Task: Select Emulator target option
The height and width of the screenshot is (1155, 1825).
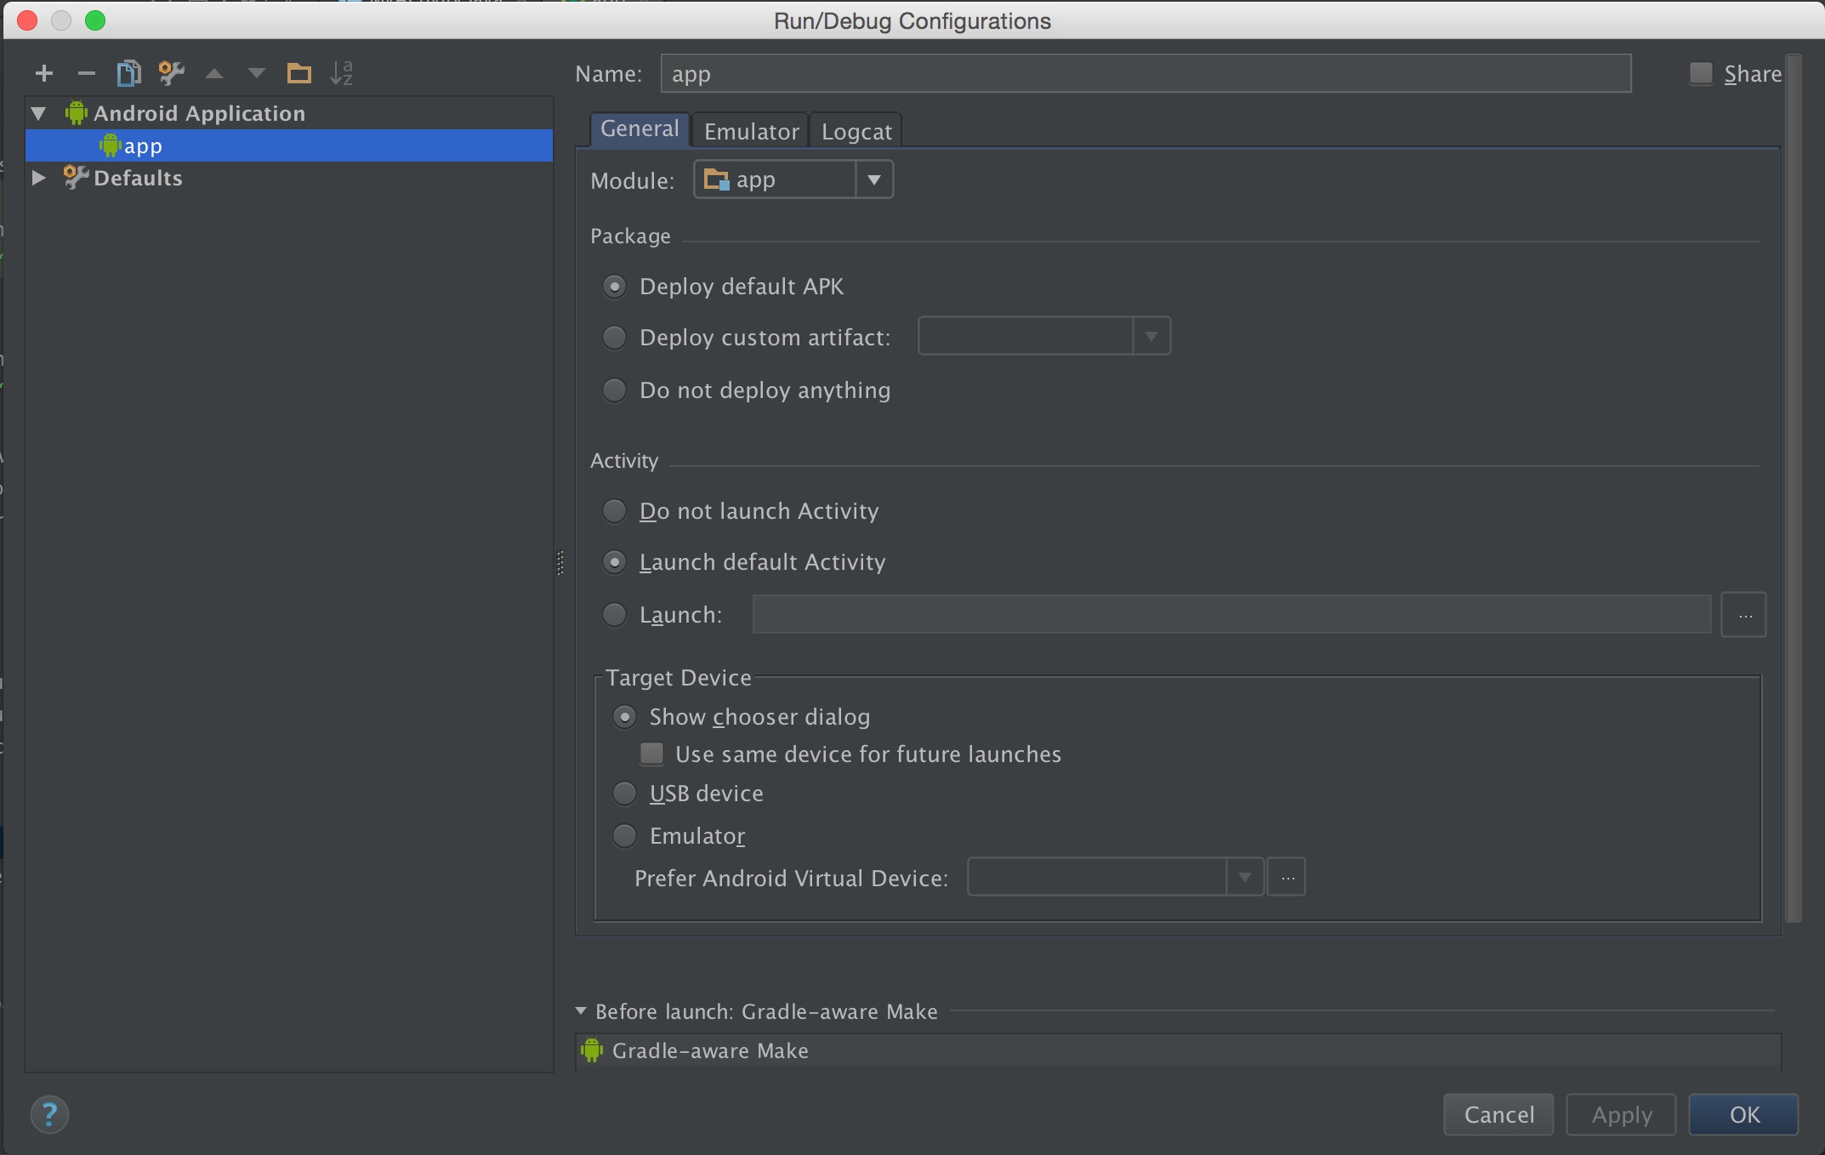Action: click(x=624, y=836)
